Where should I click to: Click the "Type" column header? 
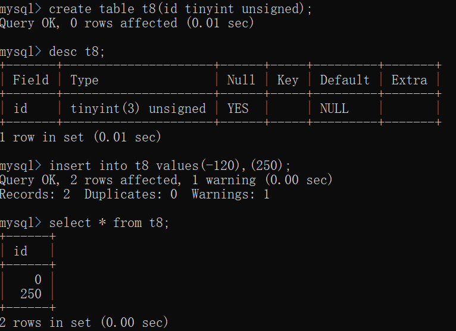click(85, 80)
